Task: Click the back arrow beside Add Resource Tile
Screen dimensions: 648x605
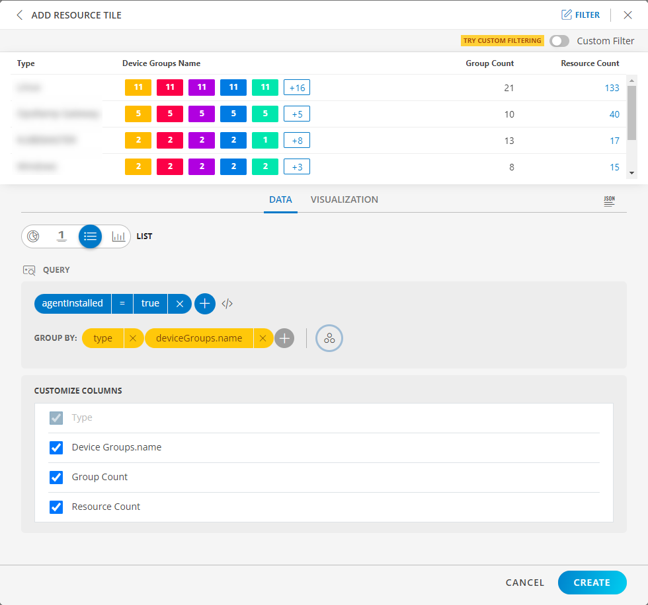Action: 19,15
